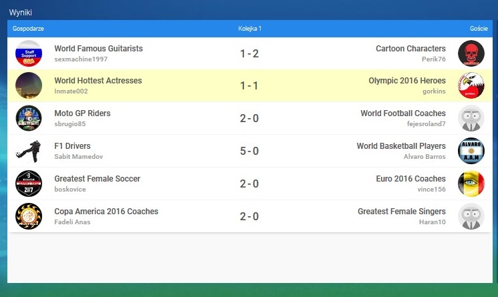This screenshot has height=297, width=498.
Task: Open the Moto GP Riders team avatar
Action: [29, 118]
